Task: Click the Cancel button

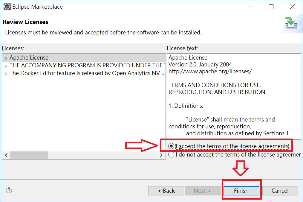Action: pos(280,191)
